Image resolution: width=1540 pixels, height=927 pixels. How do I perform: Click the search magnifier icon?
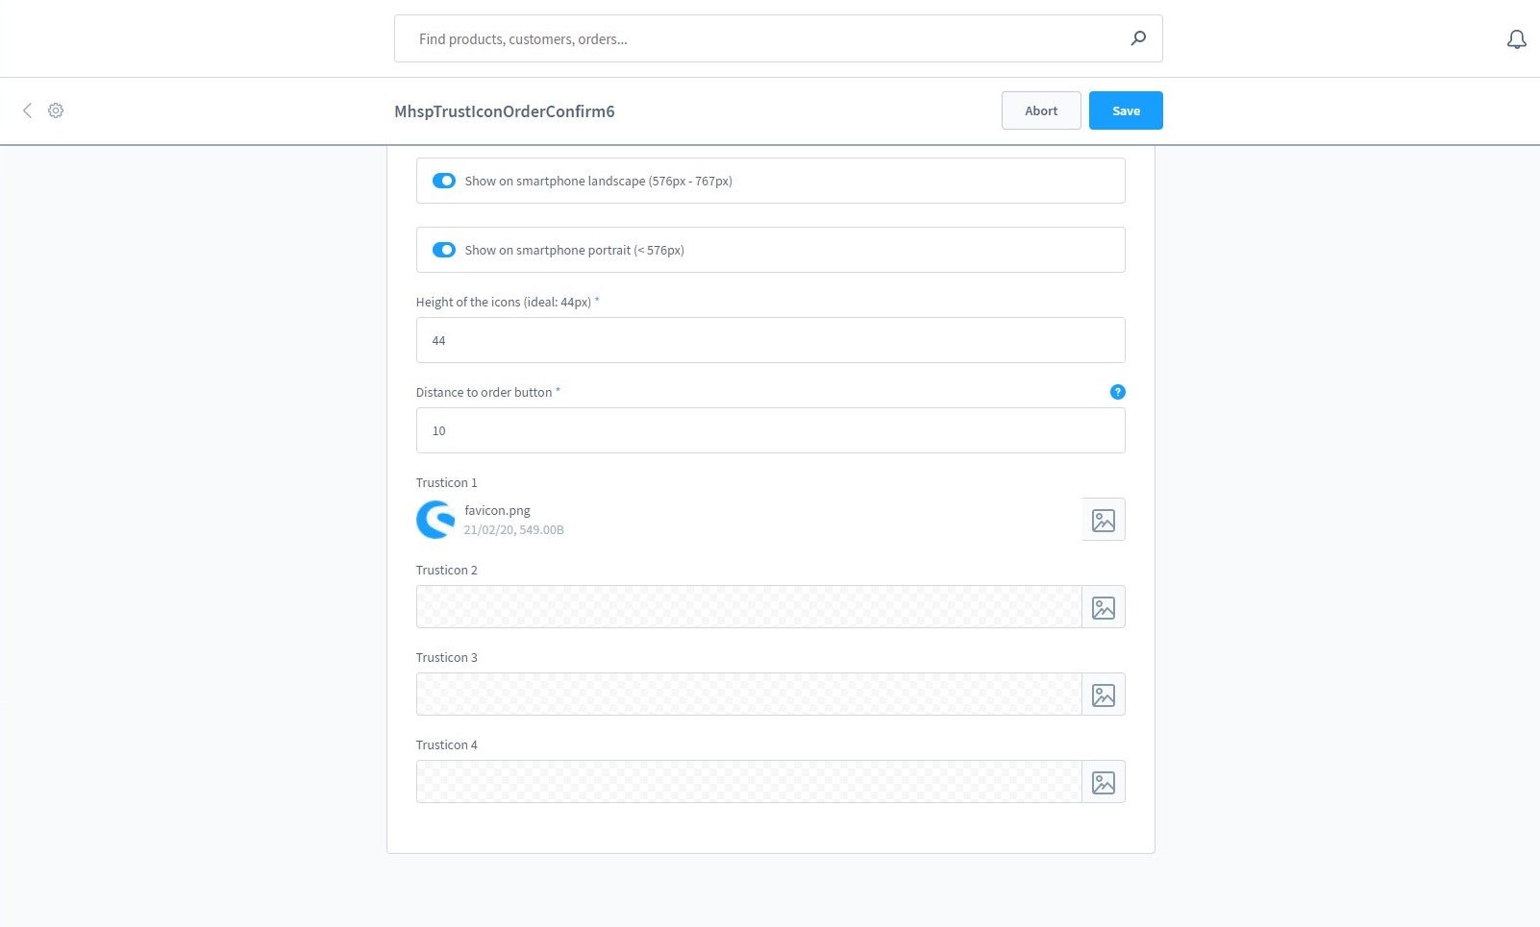coord(1138,38)
